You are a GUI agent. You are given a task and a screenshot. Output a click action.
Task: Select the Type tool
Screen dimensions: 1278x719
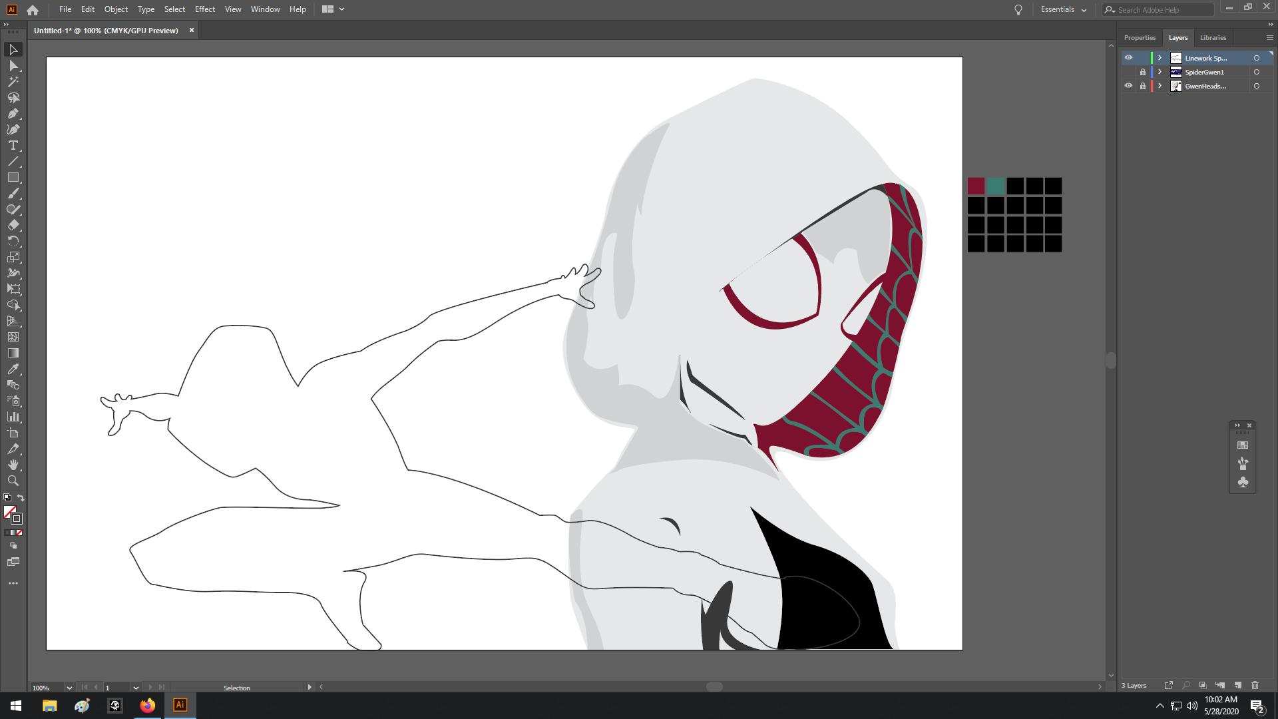(13, 146)
